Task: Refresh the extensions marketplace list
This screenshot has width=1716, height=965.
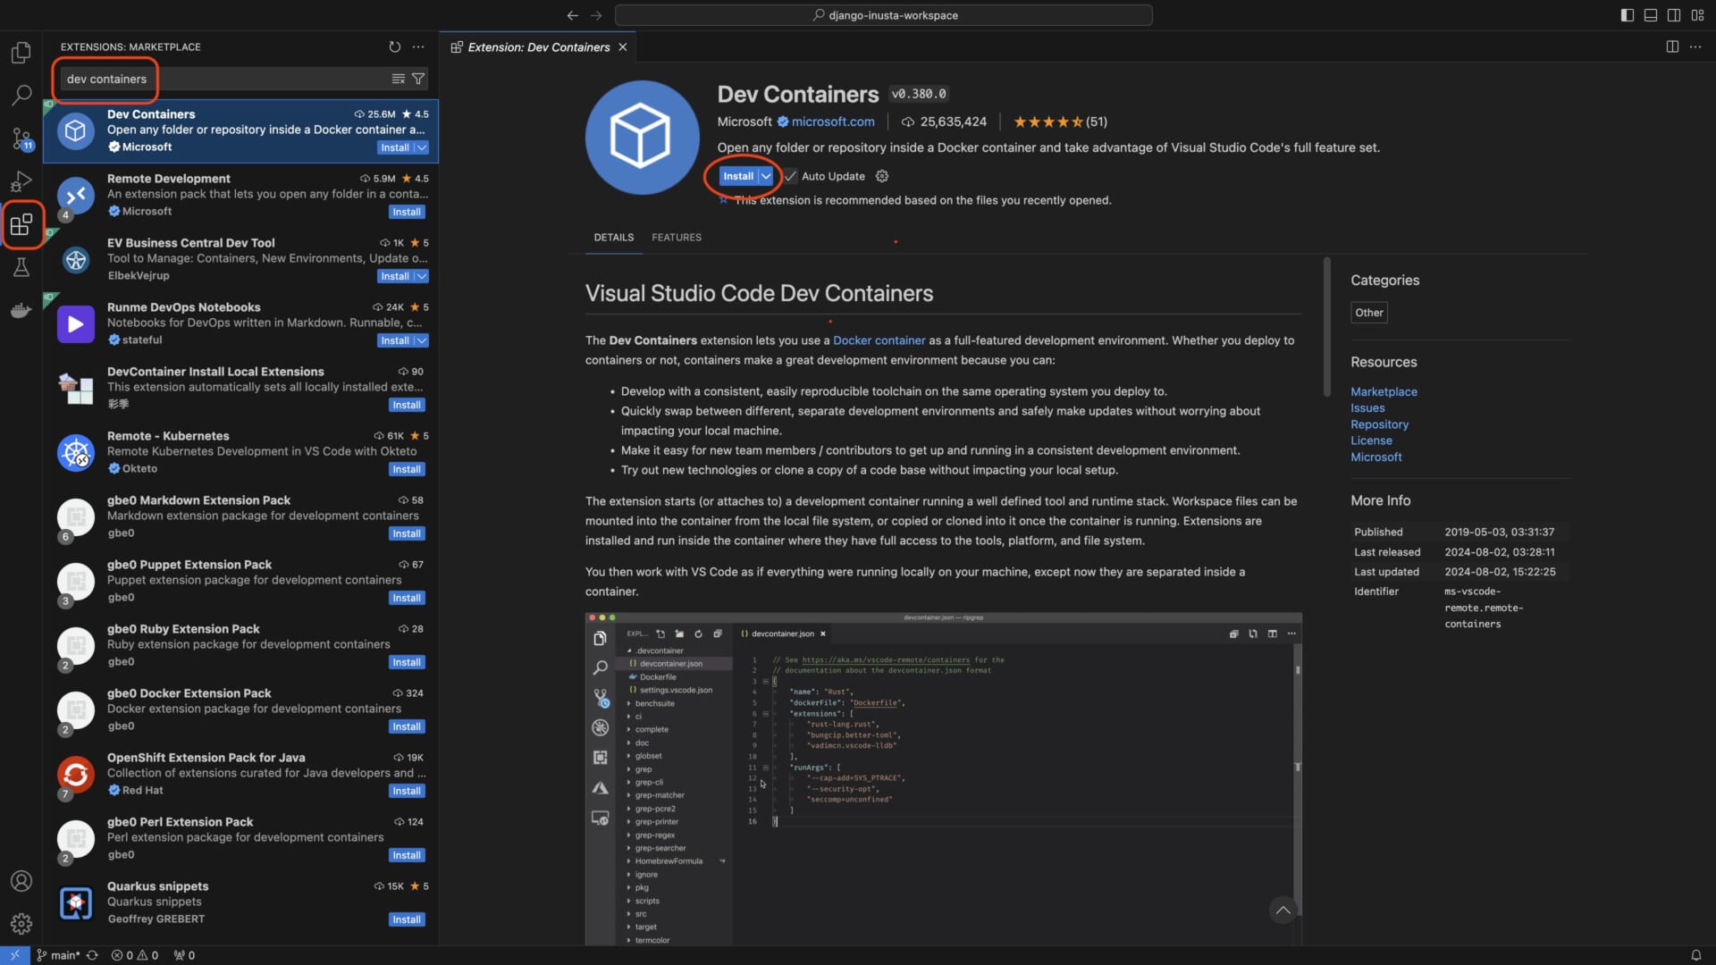Action: 395,46
